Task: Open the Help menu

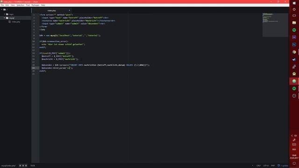Action: pos(43,5)
